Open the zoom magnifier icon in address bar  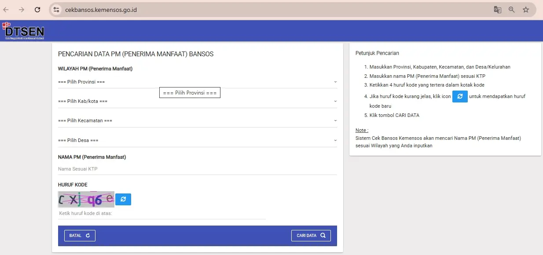tap(512, 10)
